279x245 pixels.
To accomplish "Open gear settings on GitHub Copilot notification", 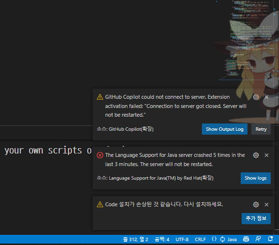I will [x=256, y=97].
